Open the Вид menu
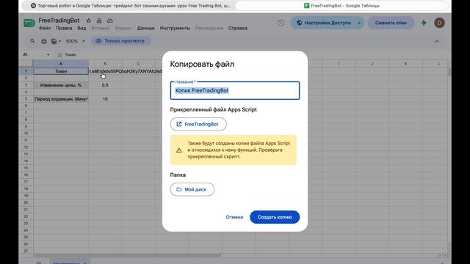Image resolution: width=470 pixels, height=264 pixels. point(82,28)
